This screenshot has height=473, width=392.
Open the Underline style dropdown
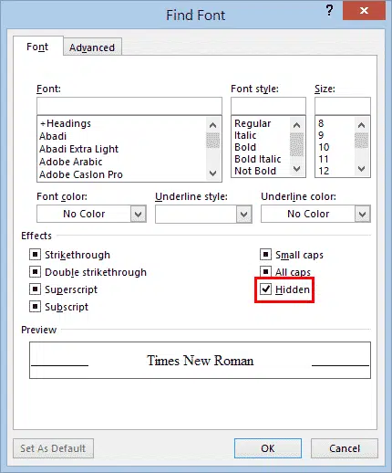coord(243,215)
